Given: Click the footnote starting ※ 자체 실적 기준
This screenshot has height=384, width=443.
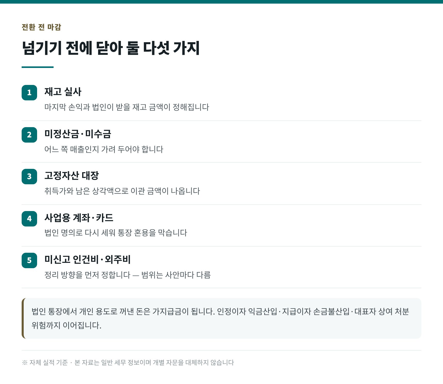Looking at the screenshot, I should [x=128, y=363].
